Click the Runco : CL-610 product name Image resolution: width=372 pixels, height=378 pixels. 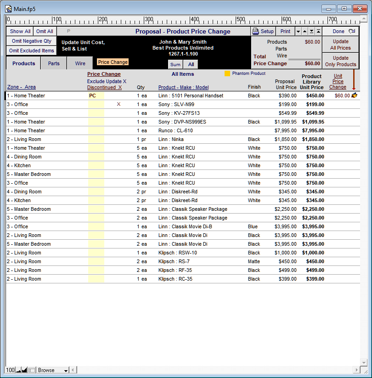click(175, 130)
